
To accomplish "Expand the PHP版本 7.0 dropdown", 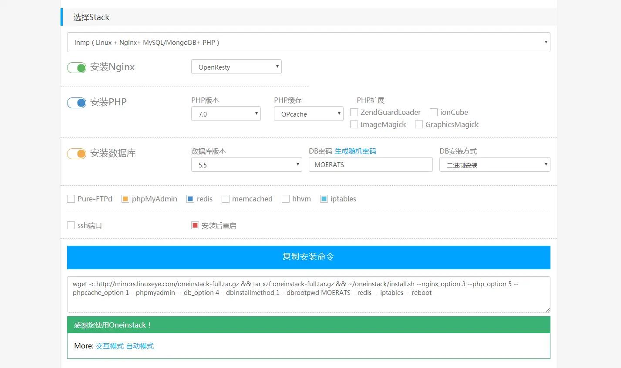I will tap(226, 114).
